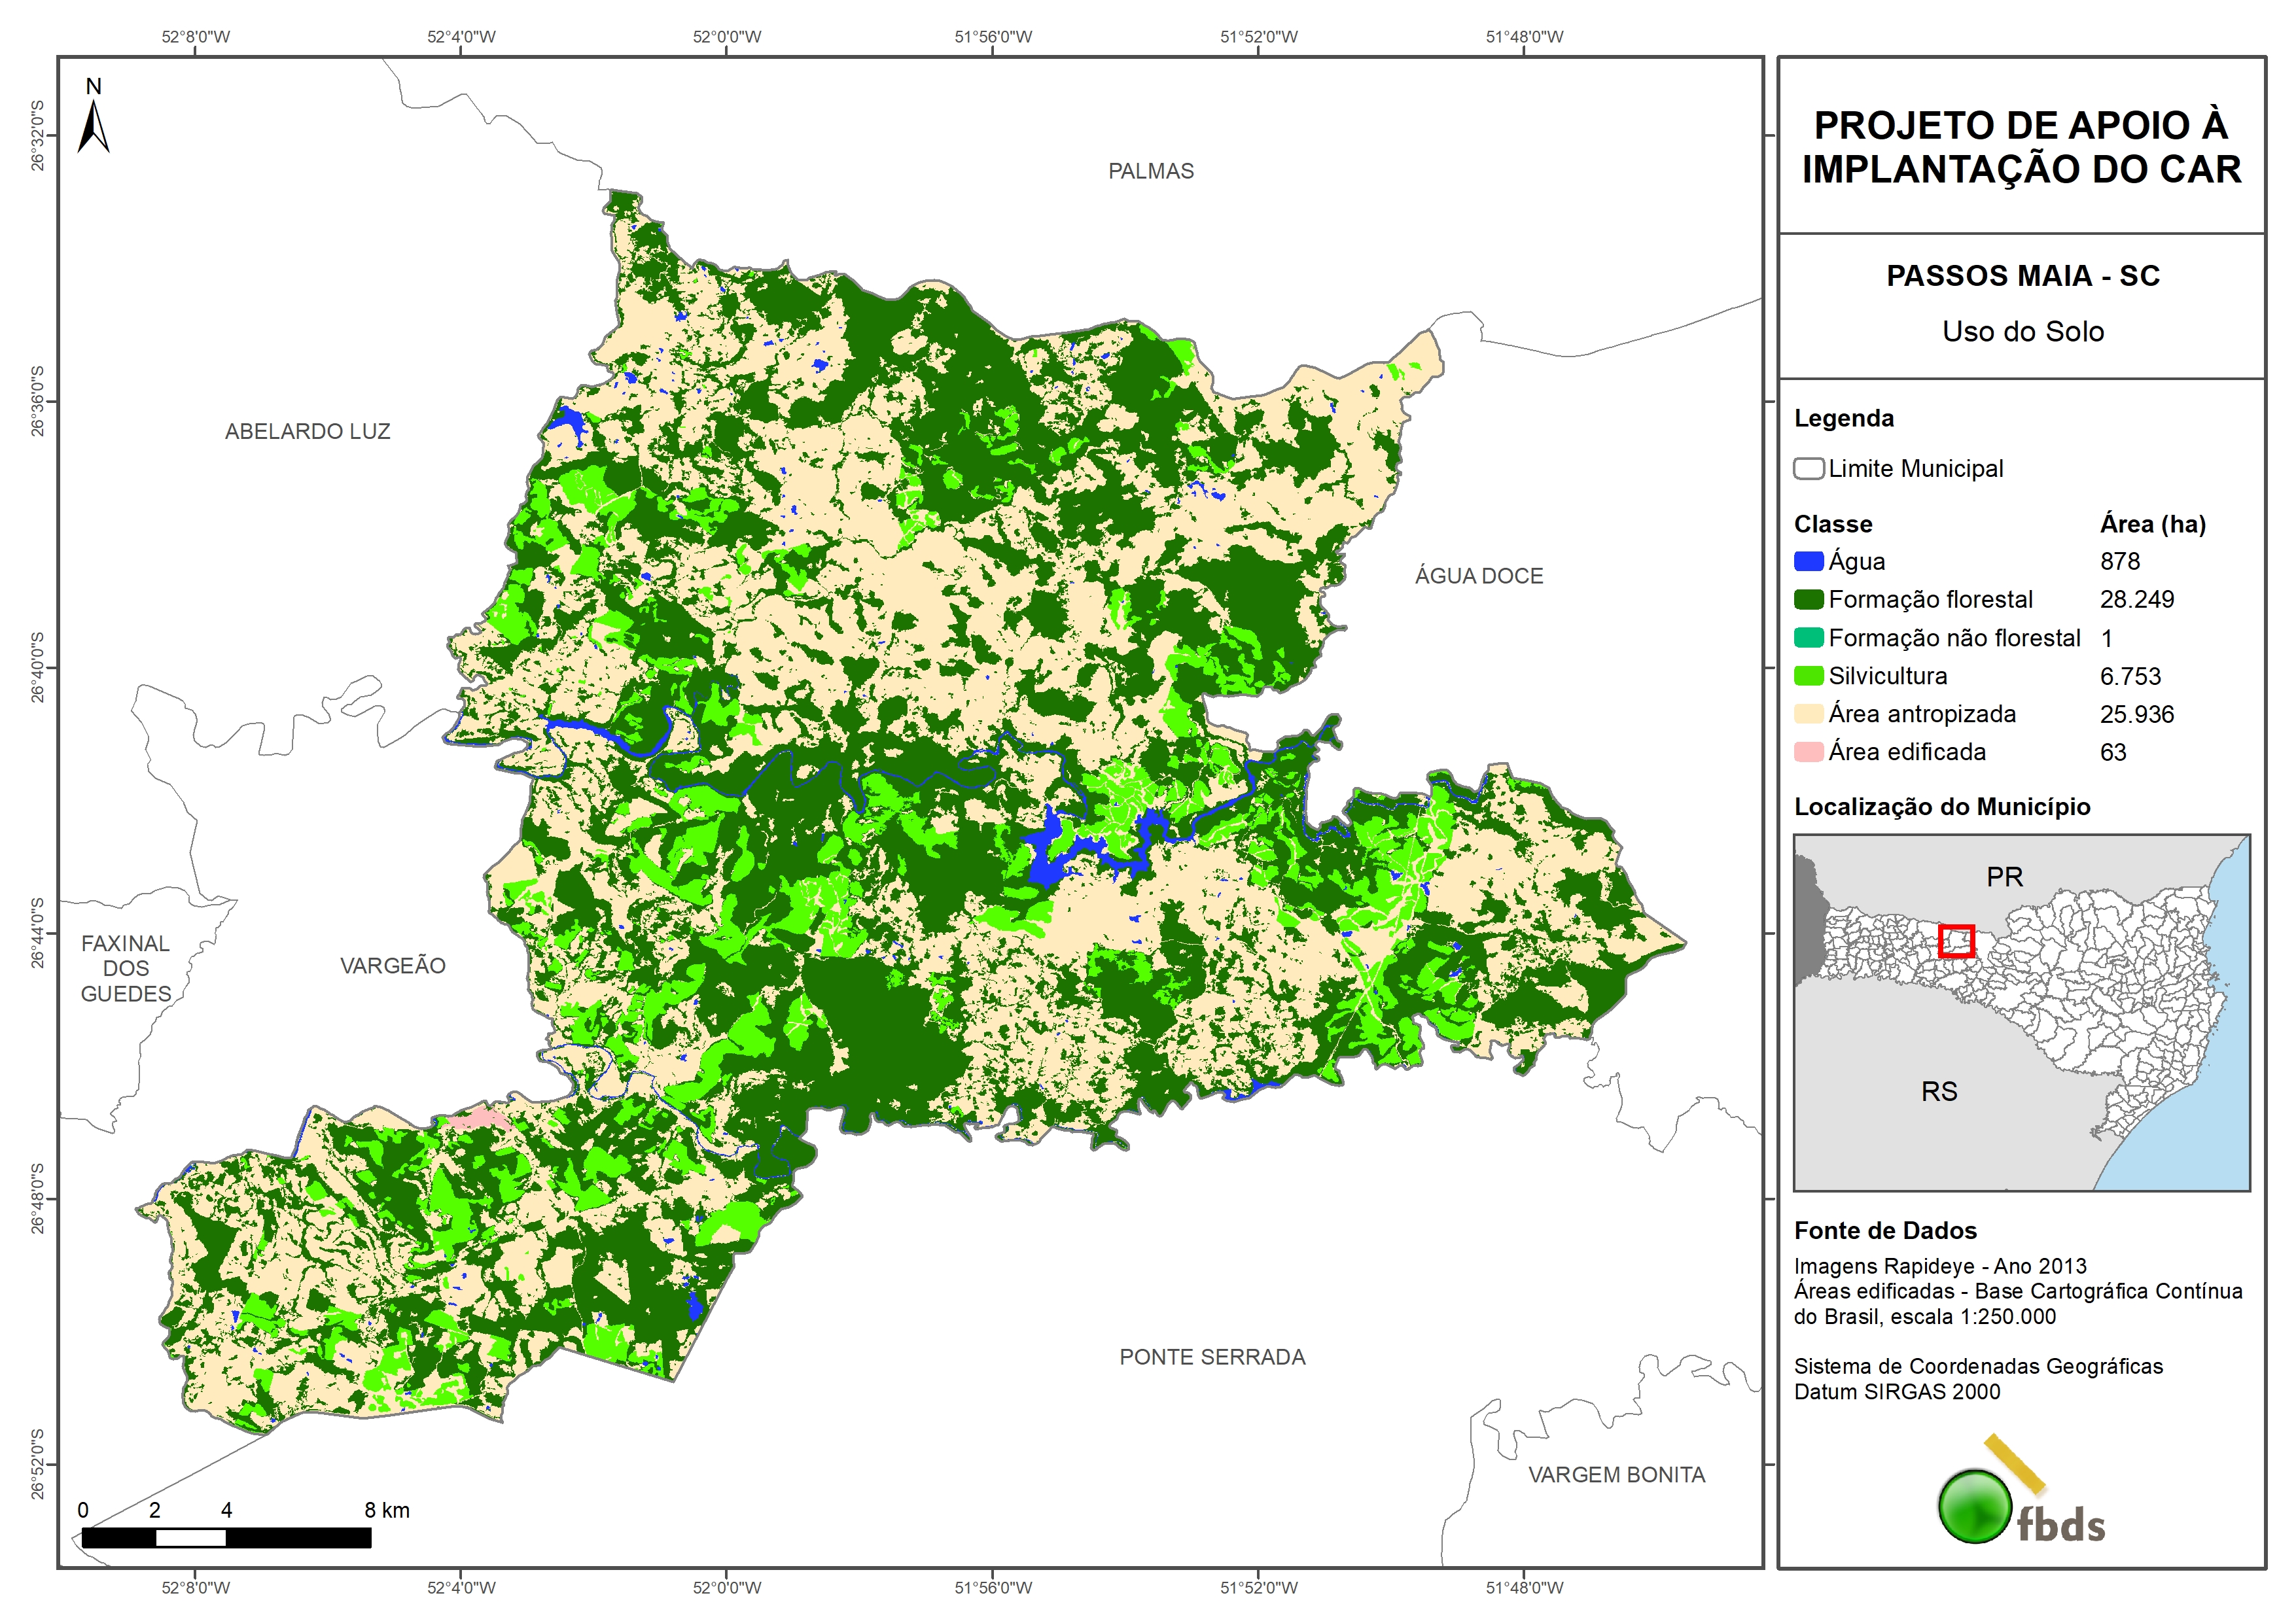Viewport: 2296px width, 1623px height.
Task: Click the north arrow compass icon
Action: point(93,126)
